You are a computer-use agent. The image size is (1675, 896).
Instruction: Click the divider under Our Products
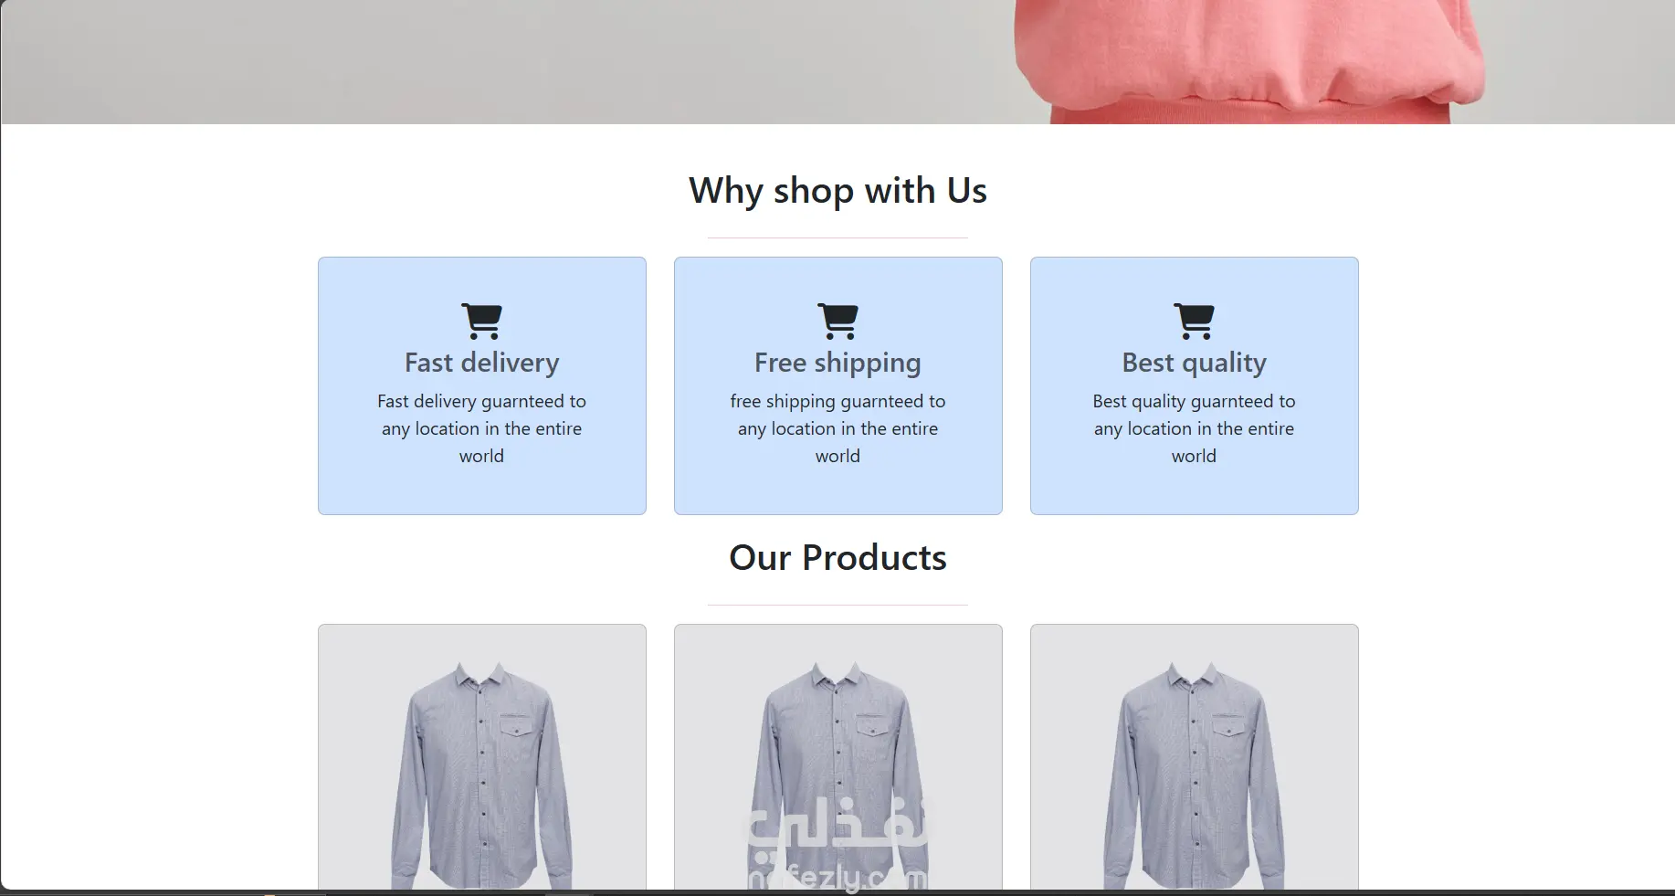(x=837, y=605)
